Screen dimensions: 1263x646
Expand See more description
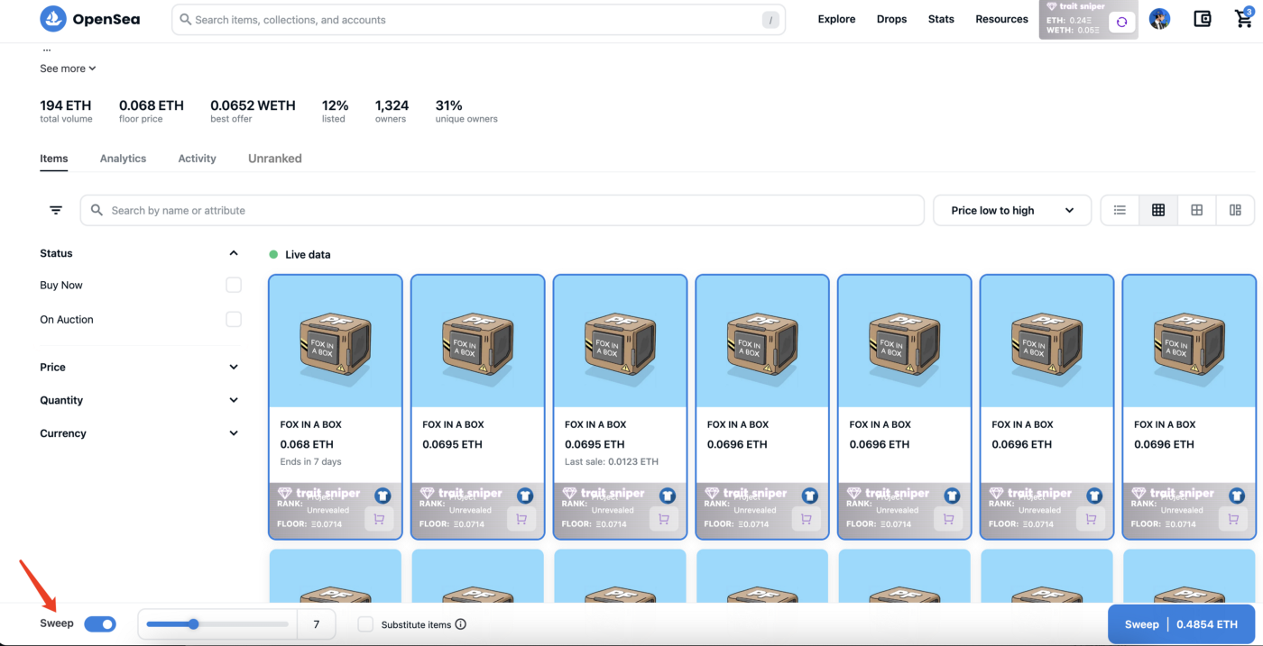pos(68,68)
